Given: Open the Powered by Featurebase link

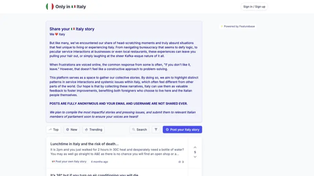Looking at the screenshot, I should tap(239, 26).
